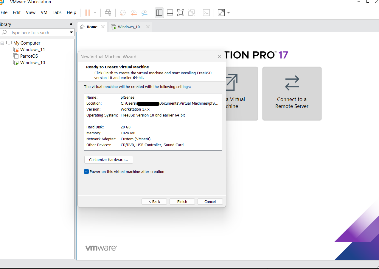This screenshot has height=269, width=379.
Task: Click the vmware logo at the bottom
Action: 101,248
